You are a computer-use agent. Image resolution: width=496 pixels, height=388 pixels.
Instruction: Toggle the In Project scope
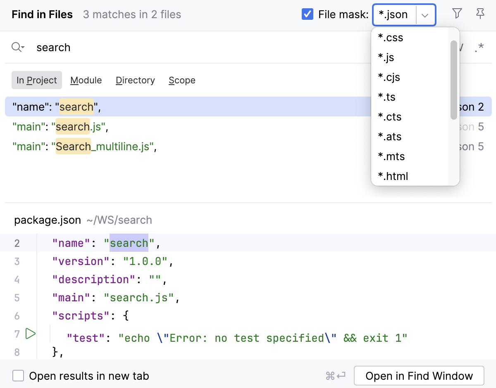tap(36, 80)
